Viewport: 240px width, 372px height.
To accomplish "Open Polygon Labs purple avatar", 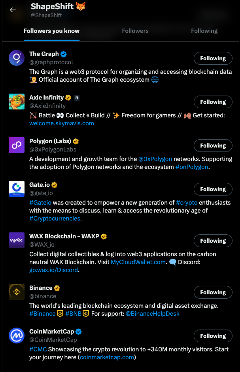I will 17,145.
